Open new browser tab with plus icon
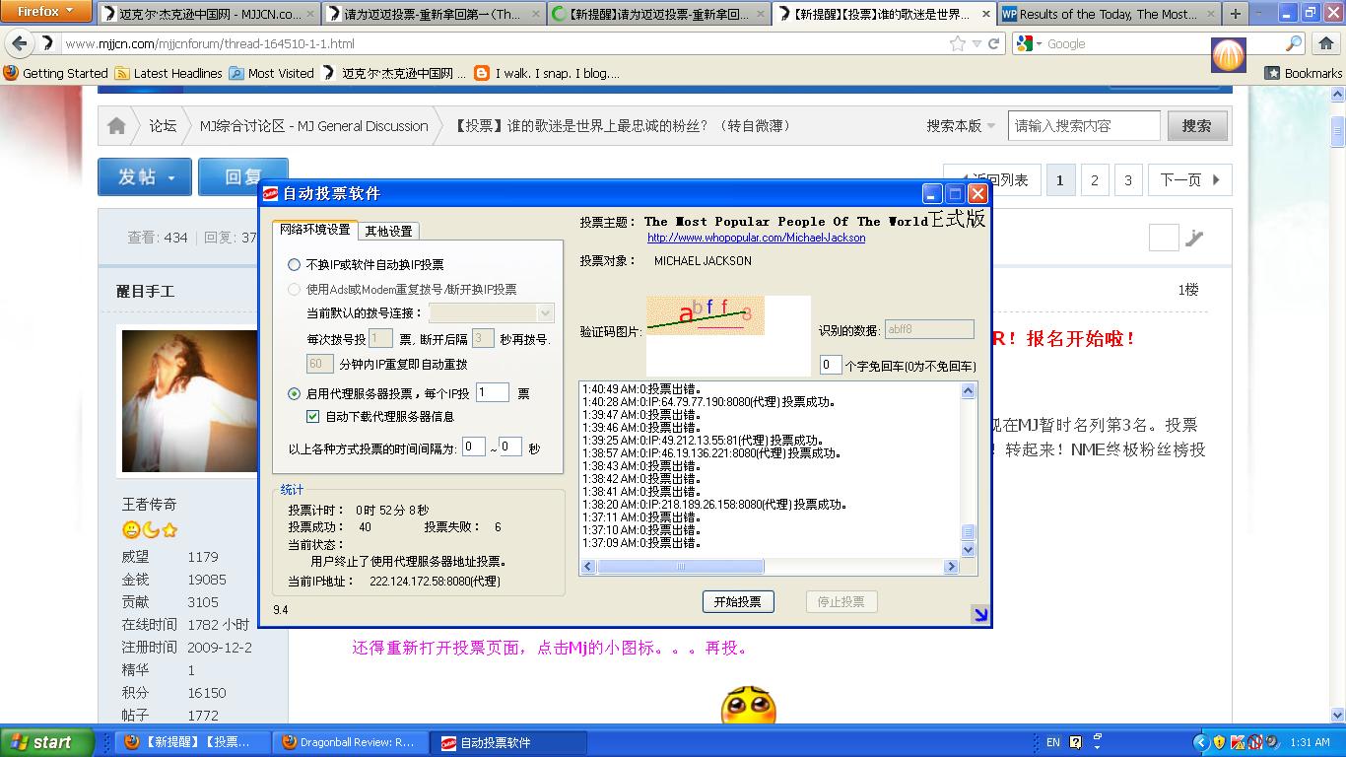Image resolution: width=1346 pixels, height=757 pixels. pos(1235,14)
